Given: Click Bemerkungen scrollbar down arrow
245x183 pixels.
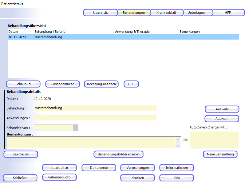Looking at the screenshot, I should click(x=178, y=146).
